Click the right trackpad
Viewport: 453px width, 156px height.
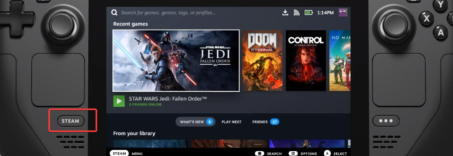pos(399,80)
